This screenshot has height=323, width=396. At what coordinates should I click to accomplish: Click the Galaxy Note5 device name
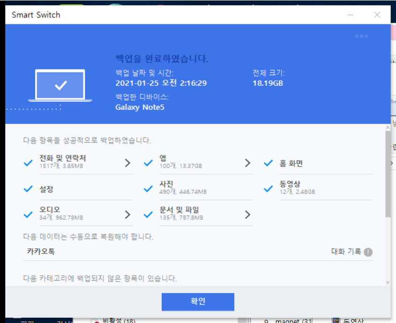tap(140, 107)
